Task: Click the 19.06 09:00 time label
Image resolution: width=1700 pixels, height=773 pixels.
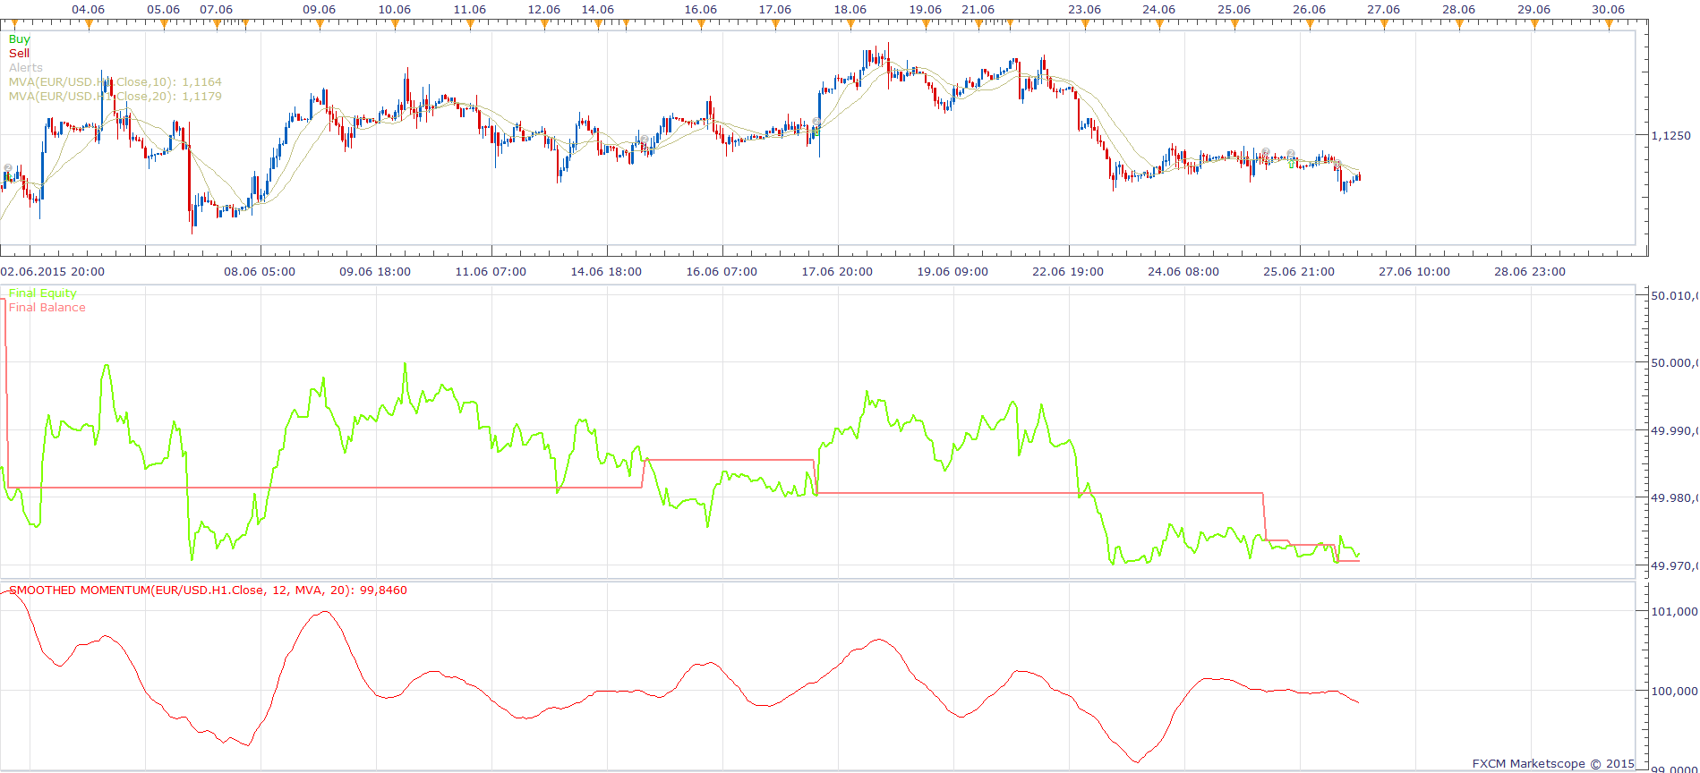Action: pos(953,272)
